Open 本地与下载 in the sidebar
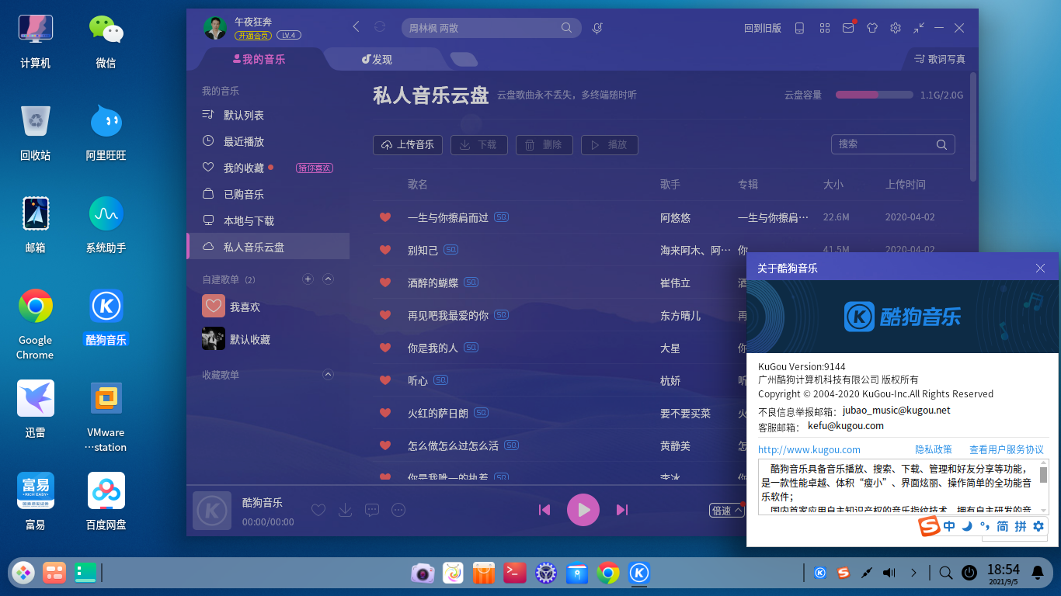1061x596 pixels. (x=268, y=220)
